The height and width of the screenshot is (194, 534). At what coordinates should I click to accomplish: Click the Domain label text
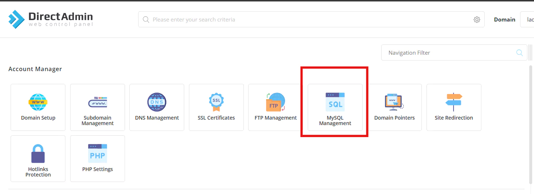click(505, 20)
